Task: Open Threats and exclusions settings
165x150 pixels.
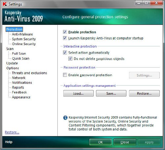Action: tap(29, 73)
